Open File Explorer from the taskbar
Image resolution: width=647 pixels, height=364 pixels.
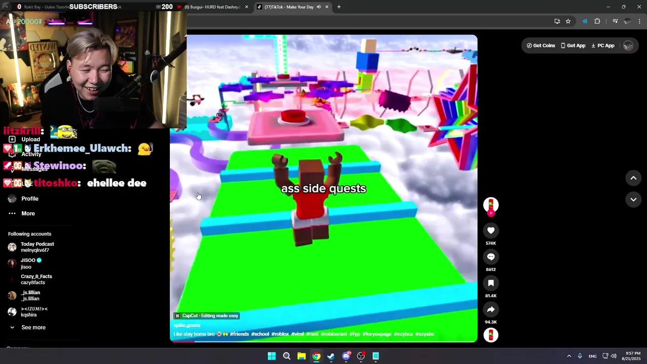click(301, 356)
